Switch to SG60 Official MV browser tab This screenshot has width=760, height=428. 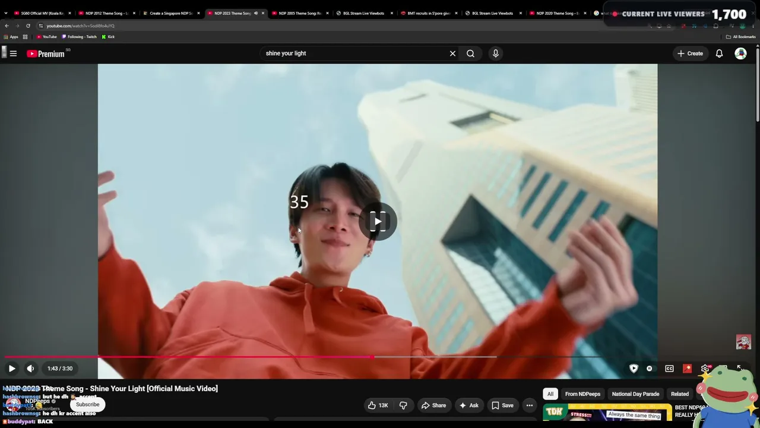pyautogui.click(x=42, y=13)
